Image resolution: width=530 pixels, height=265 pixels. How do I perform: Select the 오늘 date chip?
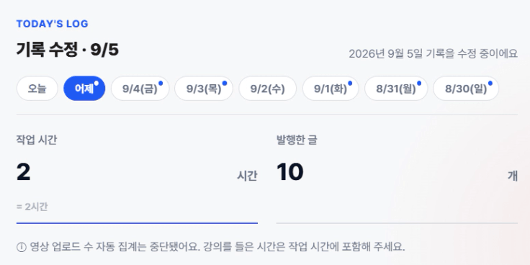37,89
